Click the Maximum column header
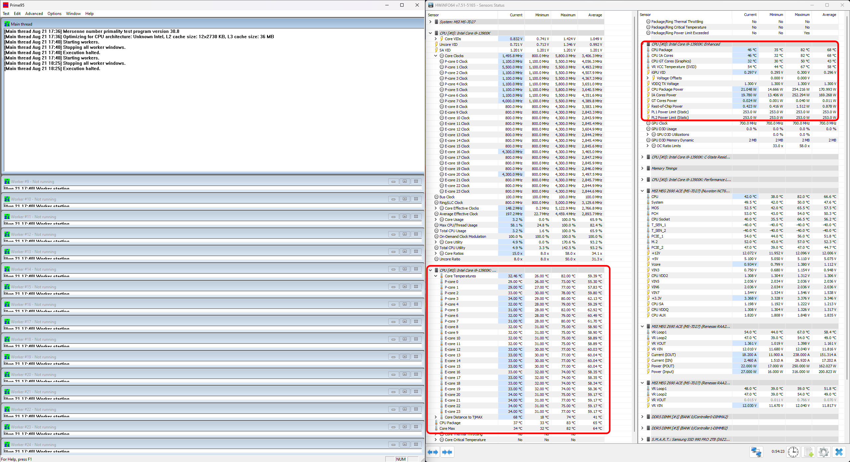Screen dimensions: 850x462 (568, 15)
